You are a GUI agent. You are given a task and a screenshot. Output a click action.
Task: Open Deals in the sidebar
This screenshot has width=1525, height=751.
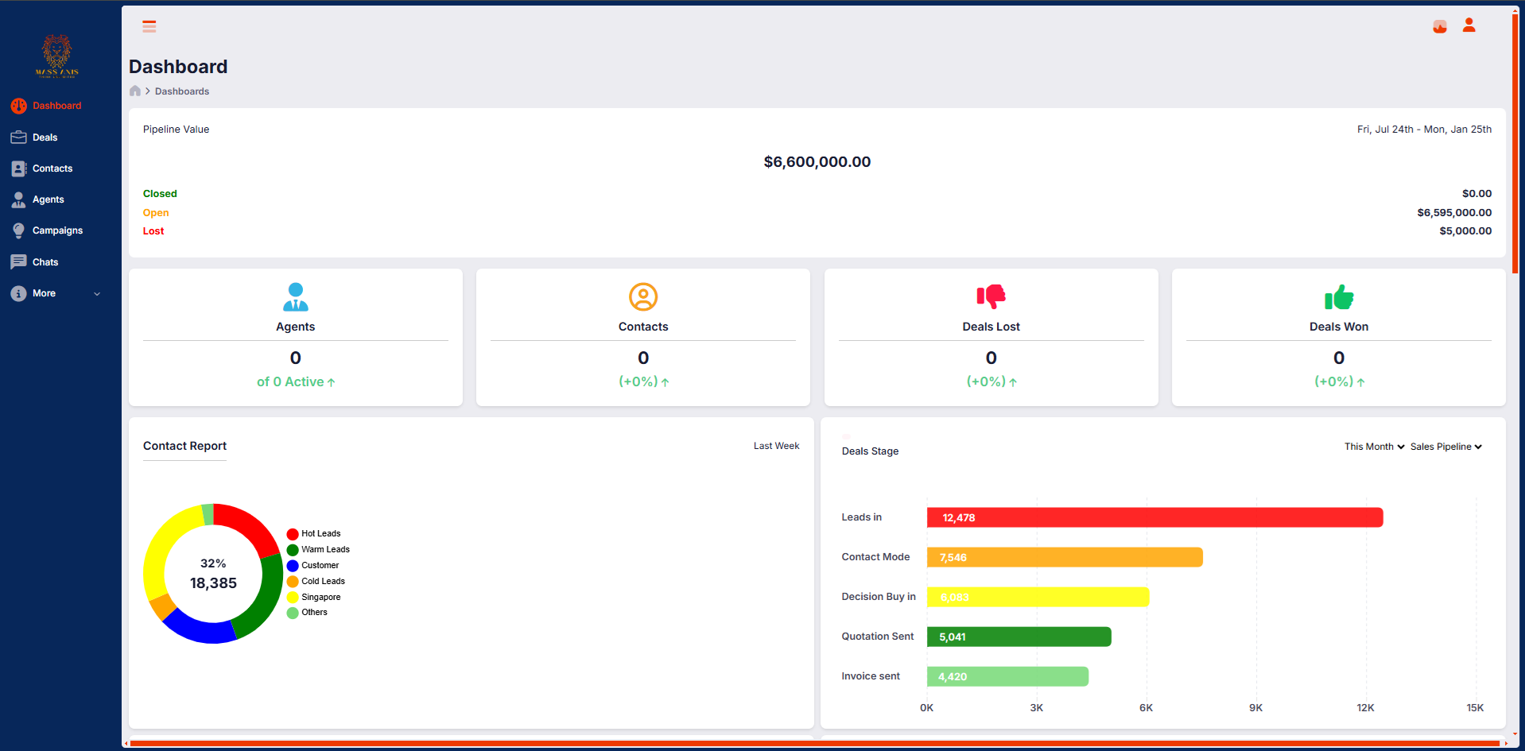(x=45, y=137)
